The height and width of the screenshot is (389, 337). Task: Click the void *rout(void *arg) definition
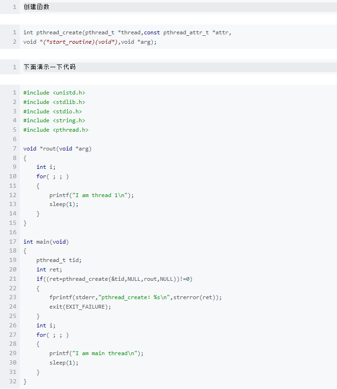57,149
